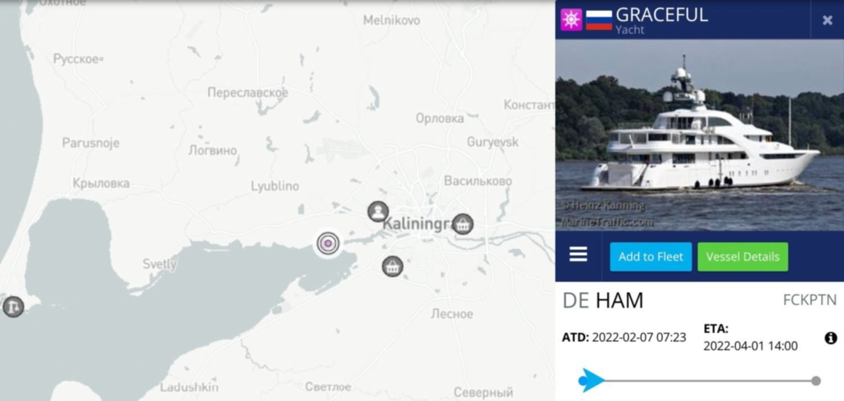Click the port crane marker at the map's left edge
This screenshot has height=401, width=844.
pos(13,307)
